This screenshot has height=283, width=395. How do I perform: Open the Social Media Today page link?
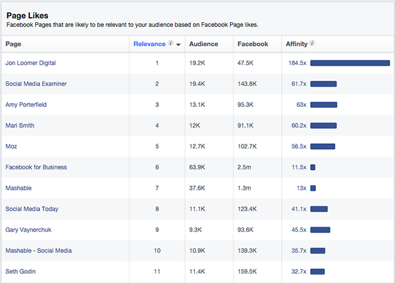32,209
